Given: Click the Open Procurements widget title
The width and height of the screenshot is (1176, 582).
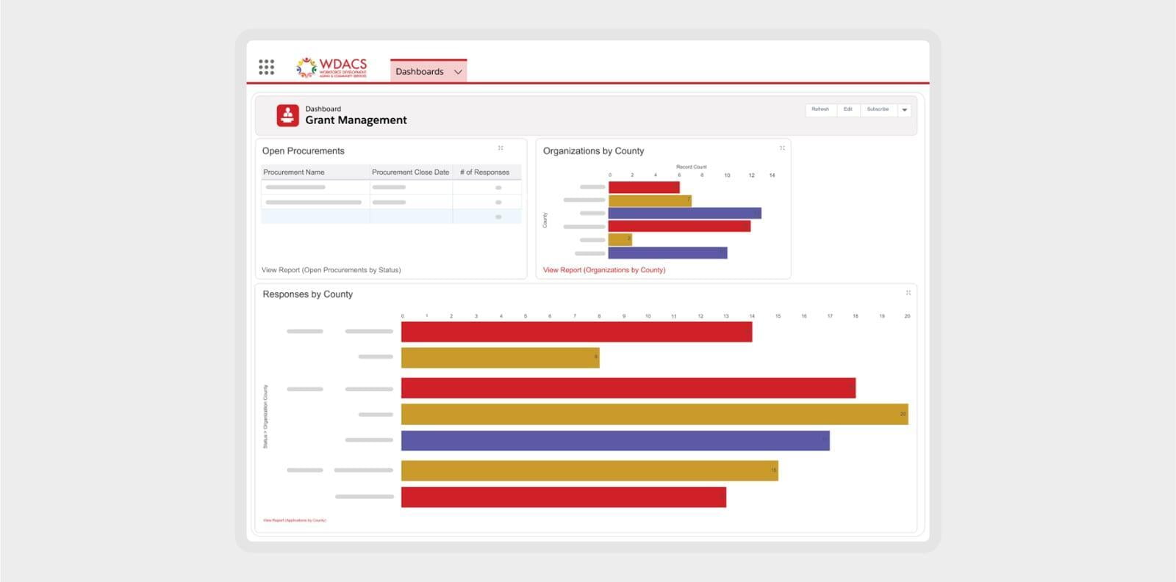Looking at the screenshot, I should point(304,150).
